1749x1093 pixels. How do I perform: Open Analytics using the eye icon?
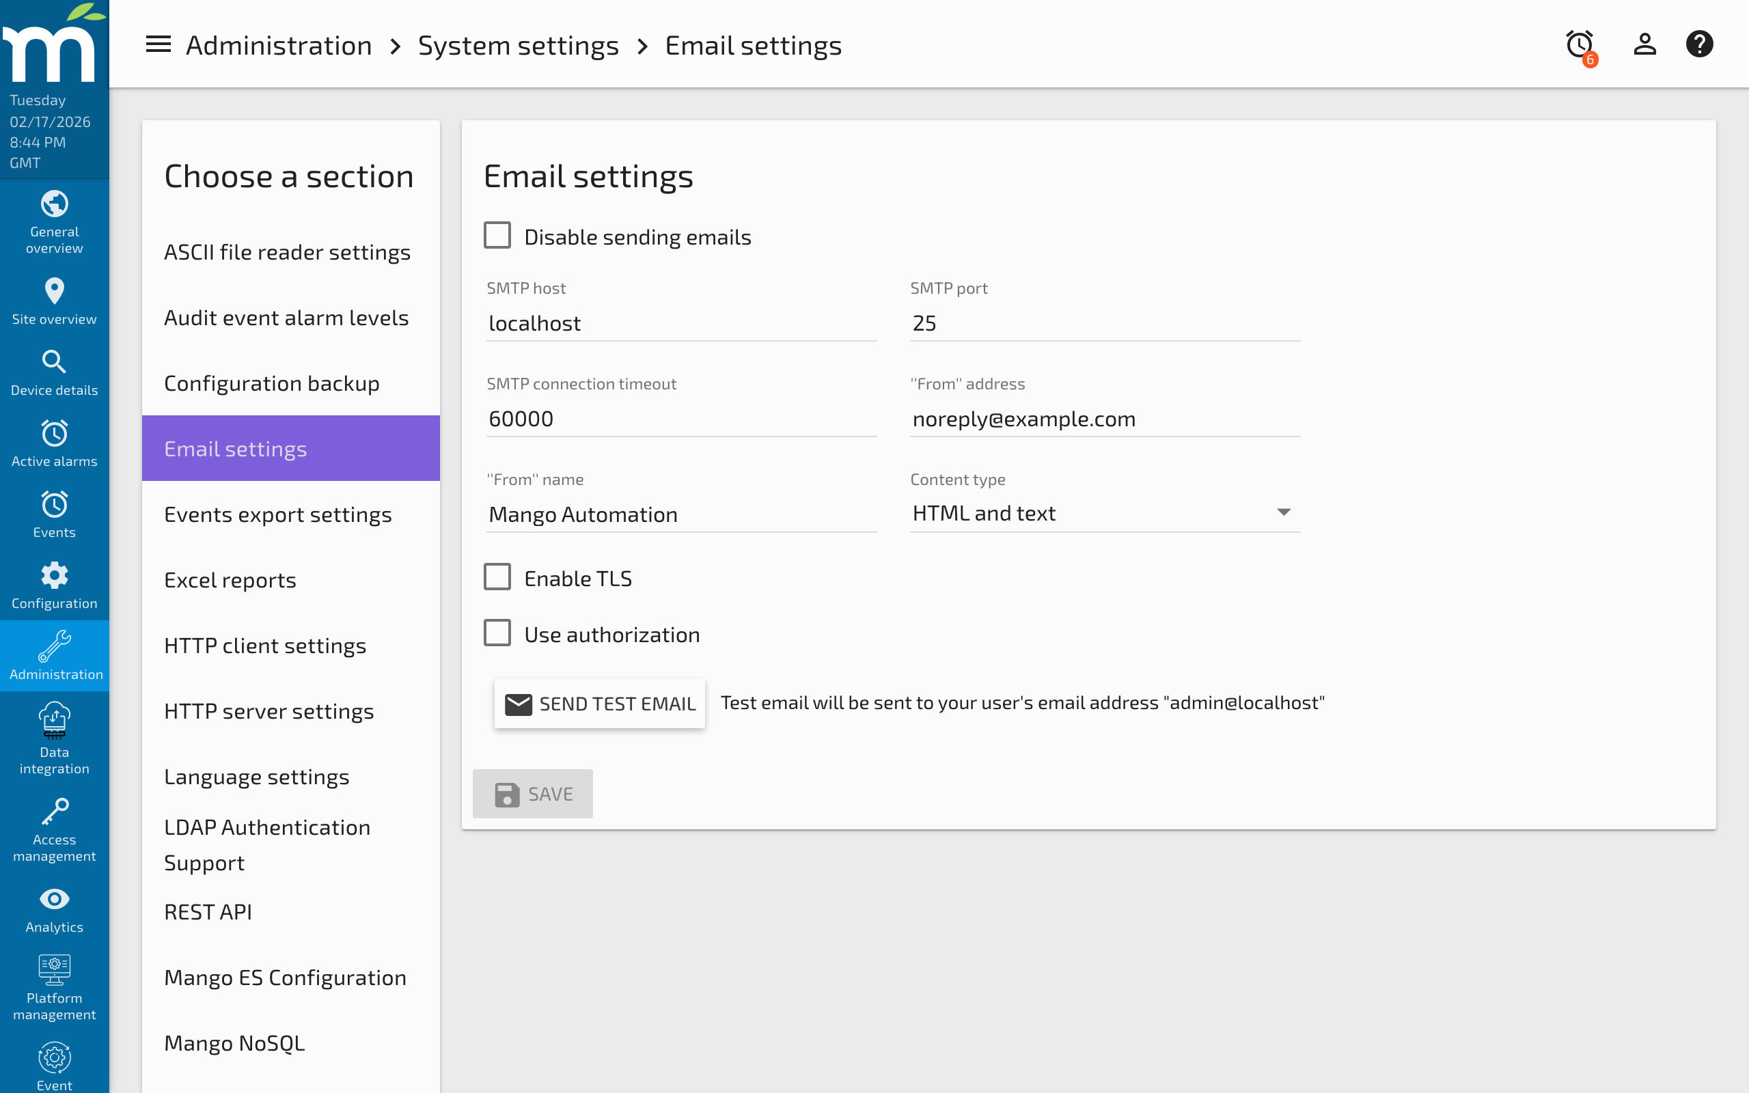tap(54, 898)
